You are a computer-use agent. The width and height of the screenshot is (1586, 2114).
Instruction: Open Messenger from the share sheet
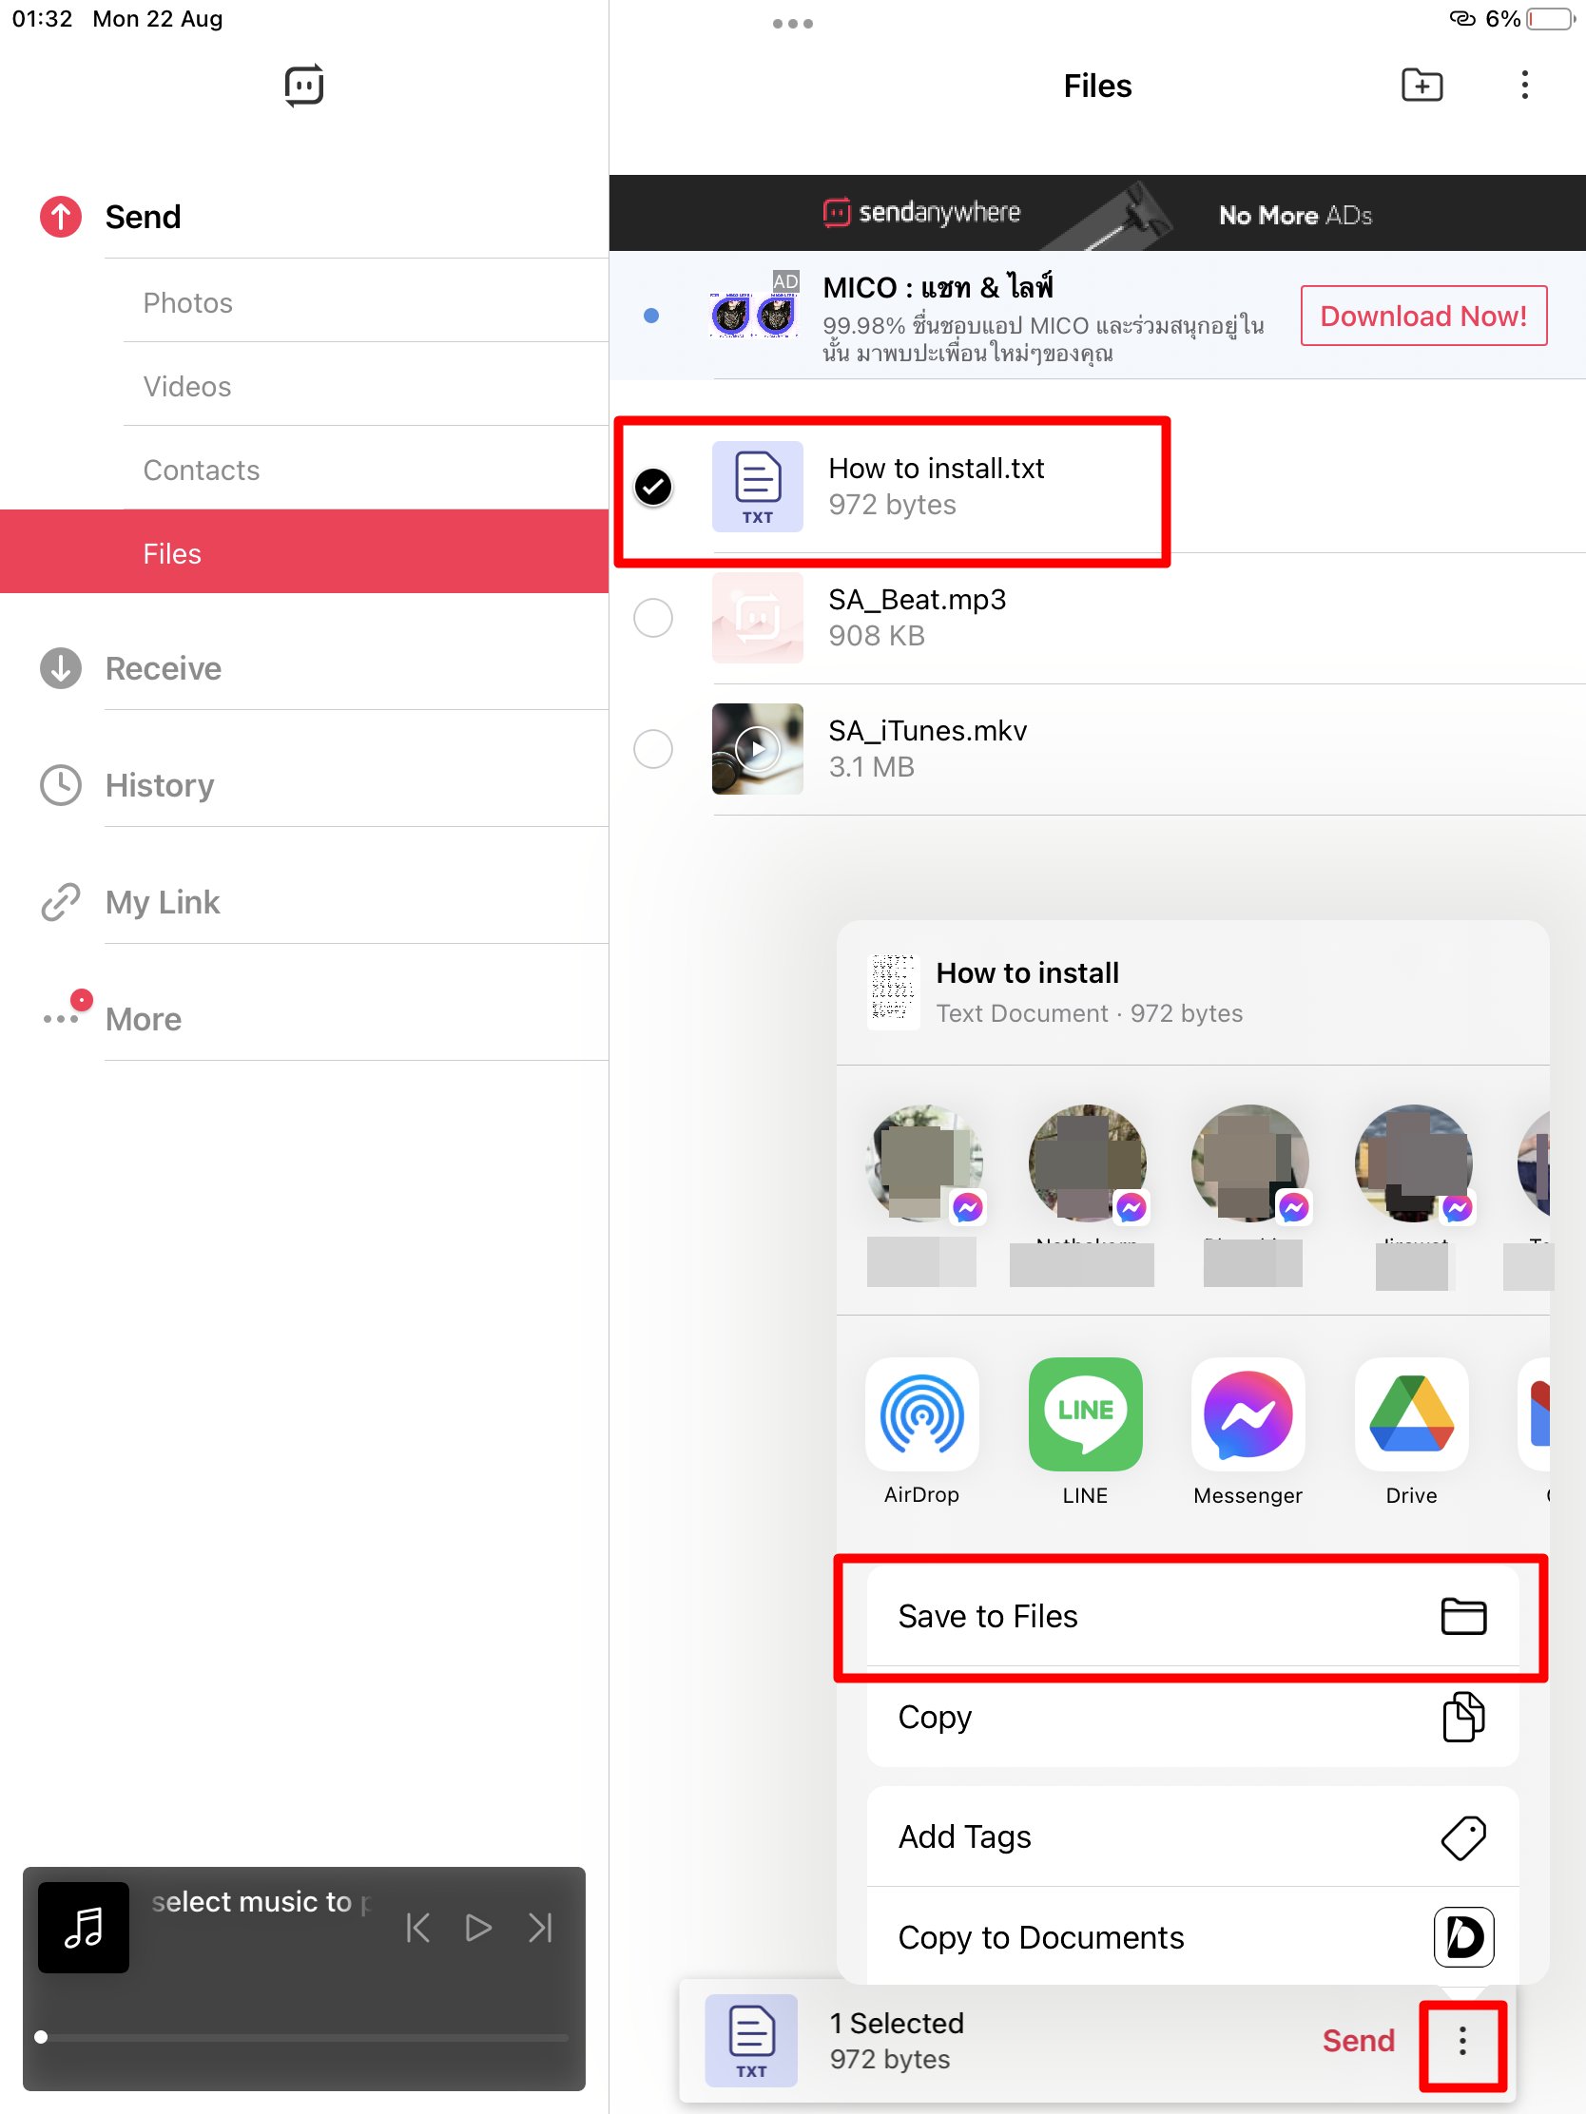[x=1247, y=1413]
